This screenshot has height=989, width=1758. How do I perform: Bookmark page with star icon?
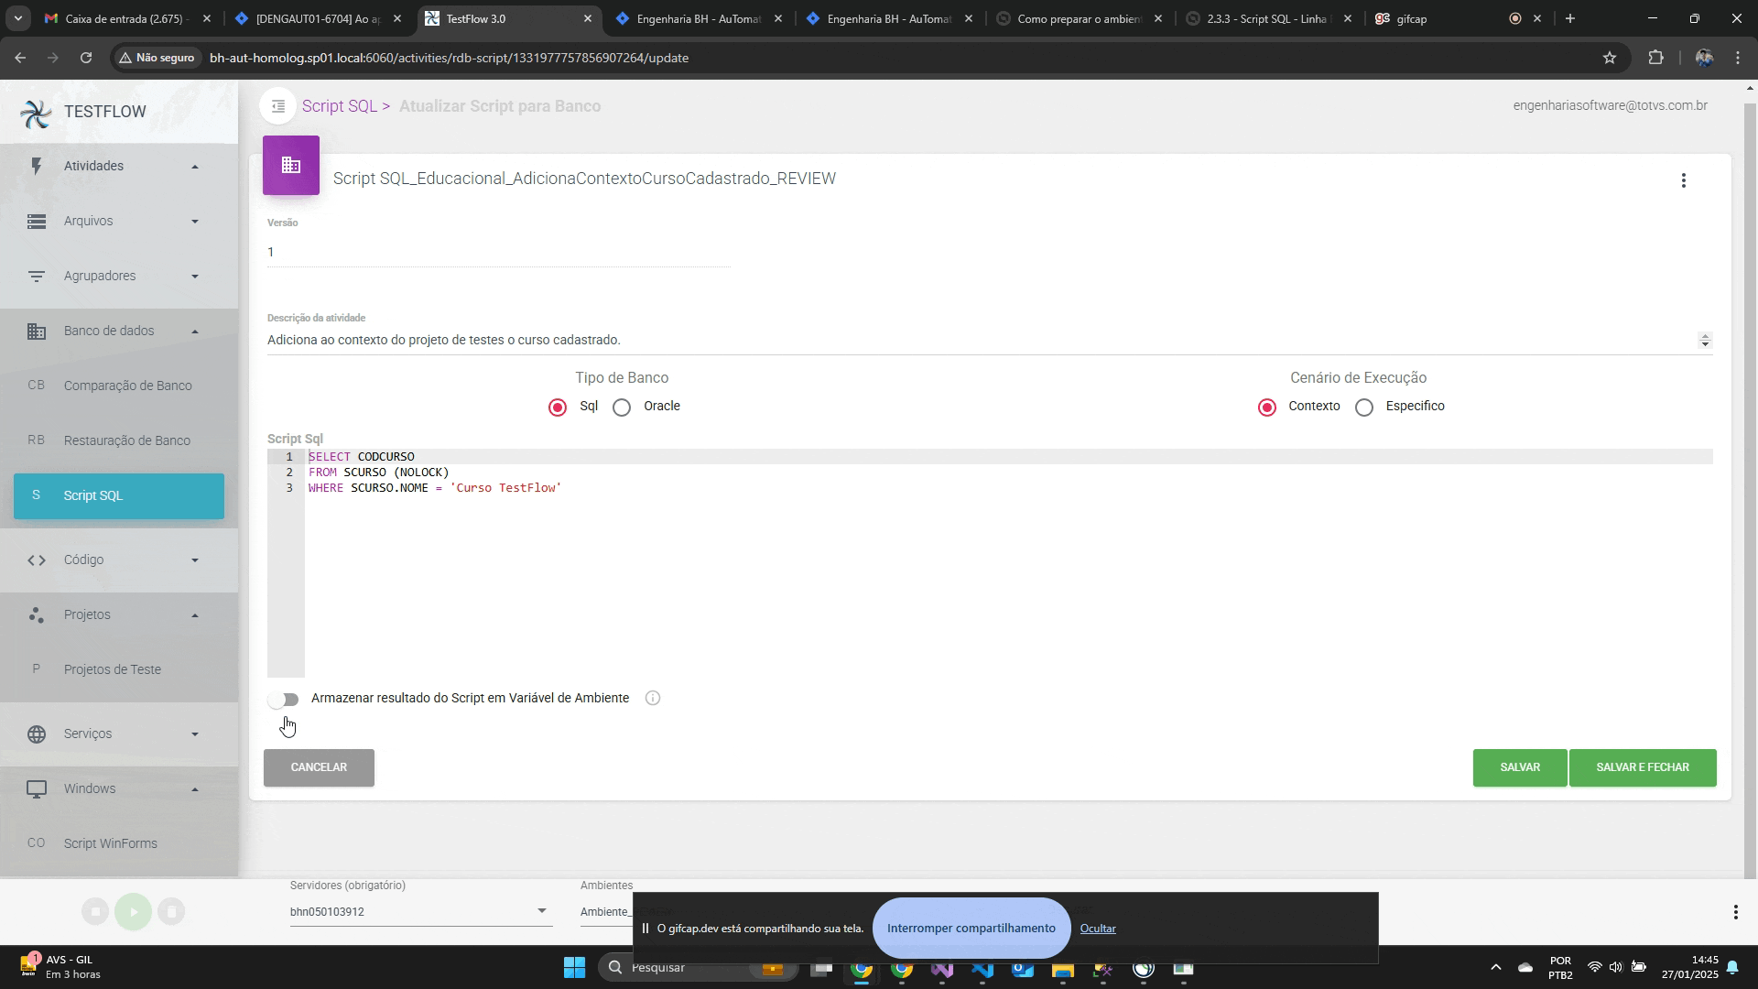(1610, 58)
